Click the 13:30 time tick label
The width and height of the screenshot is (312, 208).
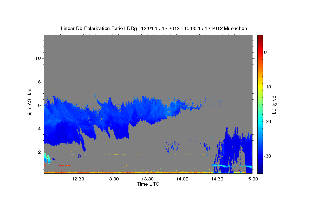coord(147,179)
